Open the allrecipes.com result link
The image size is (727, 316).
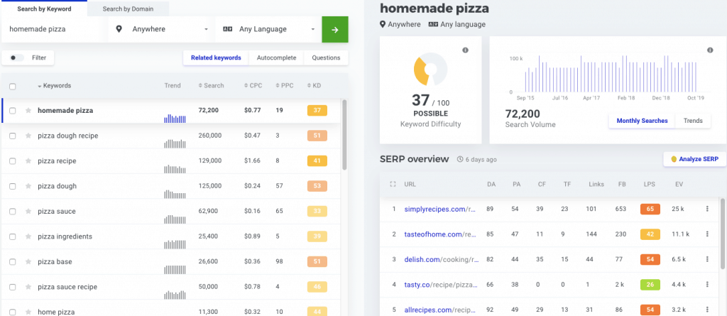tap(440, 310)
